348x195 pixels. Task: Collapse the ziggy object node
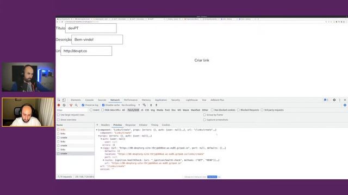[101, 148]
